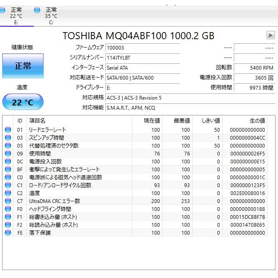Click status icon of row C1
This screenshot has width=278, height=278.
(8, 185)
